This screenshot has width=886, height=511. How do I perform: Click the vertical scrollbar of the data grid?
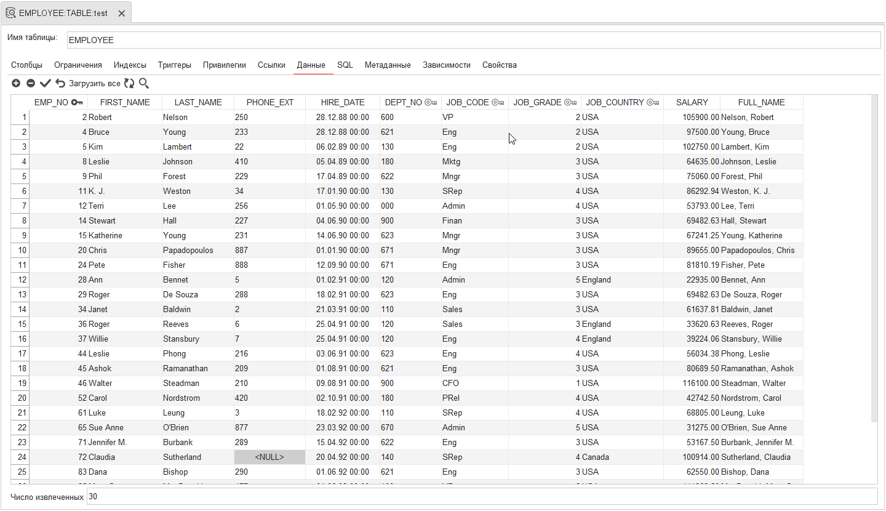[874, 259]
